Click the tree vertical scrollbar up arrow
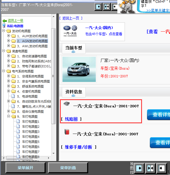 coord(53,16)
